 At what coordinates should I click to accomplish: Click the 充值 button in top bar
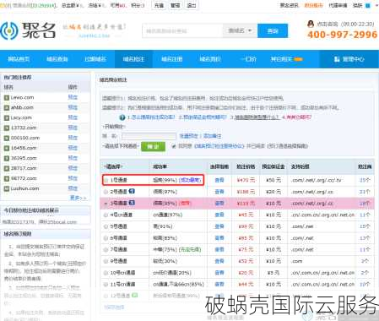[x=159, y=5]
